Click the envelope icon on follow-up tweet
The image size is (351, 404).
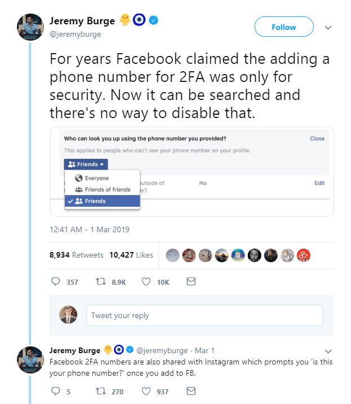191,391
